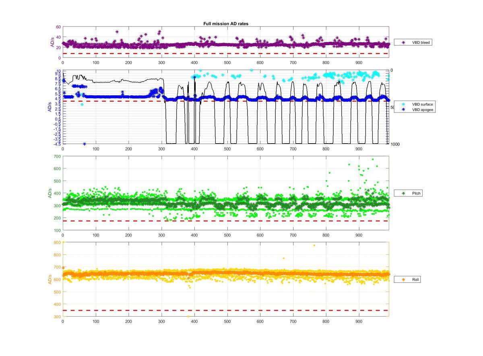Click the purple 'AD/s' axis label of the top plot

[x=52, y=42]
